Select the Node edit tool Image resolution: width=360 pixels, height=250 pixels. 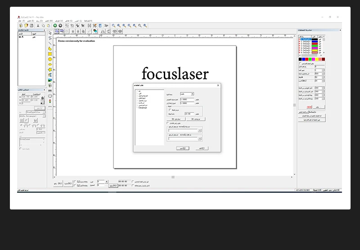(x=50, y=38)
